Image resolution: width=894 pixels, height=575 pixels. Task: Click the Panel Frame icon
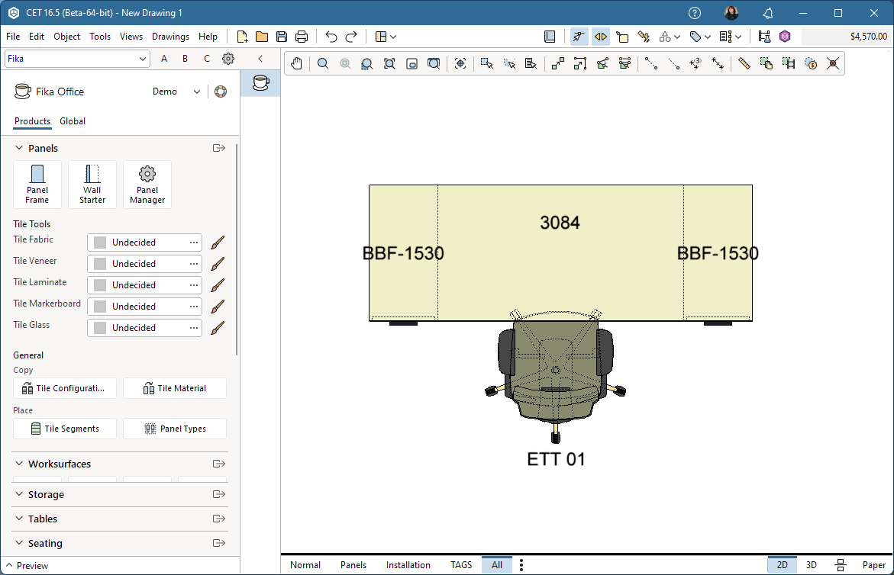(37, 184)
